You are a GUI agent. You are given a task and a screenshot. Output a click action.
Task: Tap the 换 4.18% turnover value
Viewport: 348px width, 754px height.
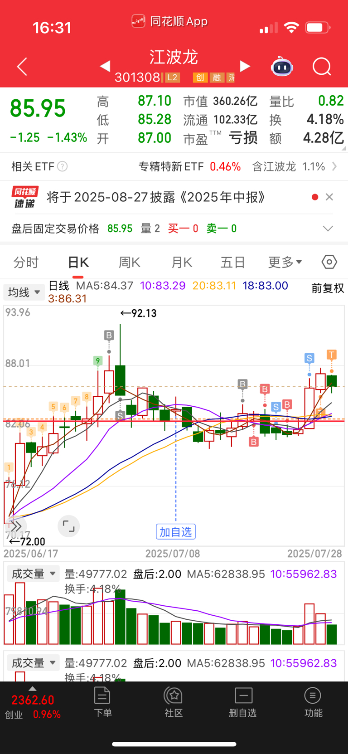click(325, 119)
